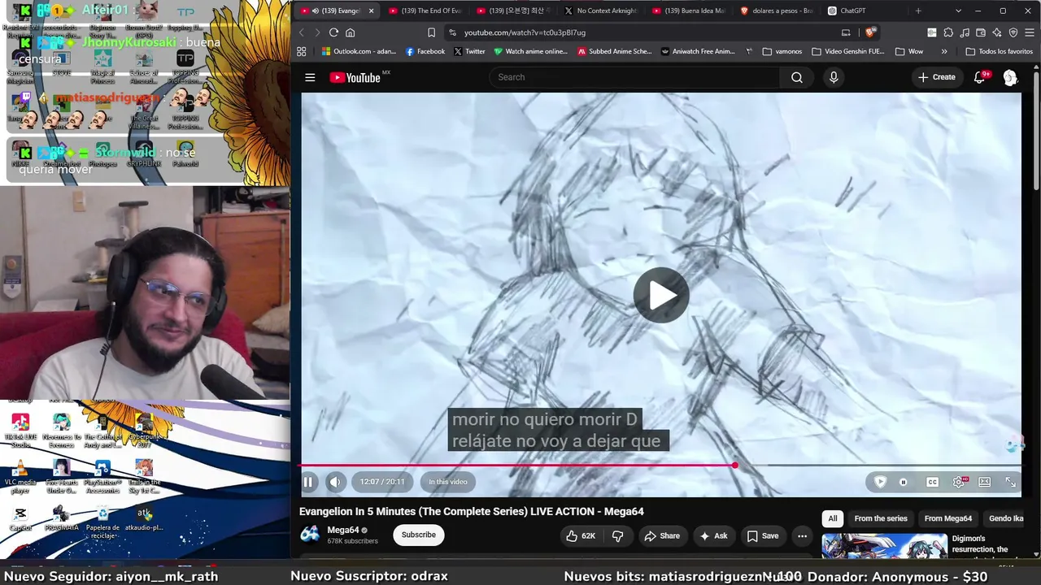Open the Facebook bookmark
Screen dimensions: 1041x585
pyautogui.click(x=425, y=51)
